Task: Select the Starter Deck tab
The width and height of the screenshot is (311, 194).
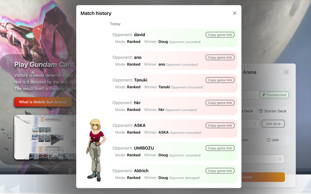Action: click(x=272, y=111)
